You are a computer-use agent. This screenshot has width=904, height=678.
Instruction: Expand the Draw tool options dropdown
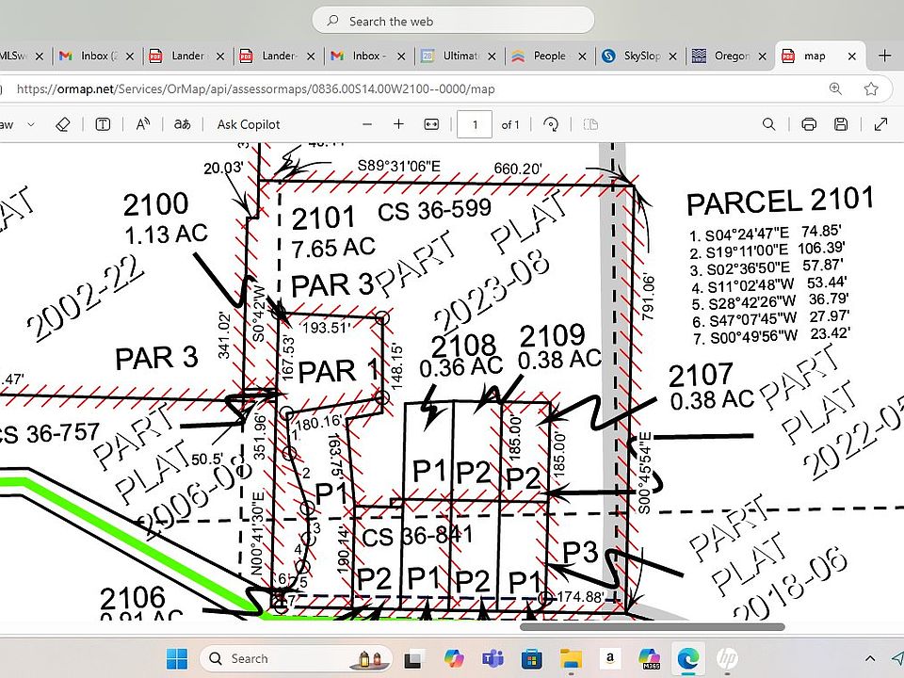pyautogui.click(x=31, y=124)
